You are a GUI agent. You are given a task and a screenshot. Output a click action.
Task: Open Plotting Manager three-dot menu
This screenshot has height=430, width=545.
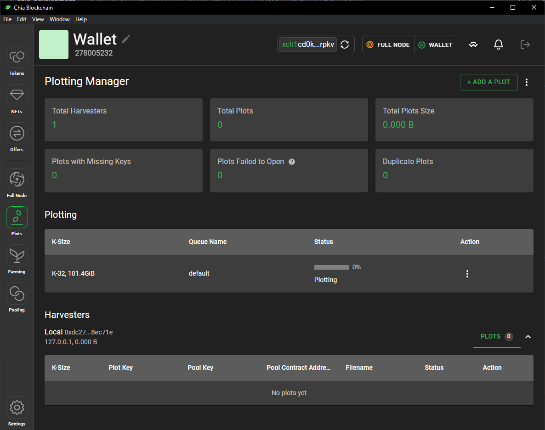[x=527, y=82]
